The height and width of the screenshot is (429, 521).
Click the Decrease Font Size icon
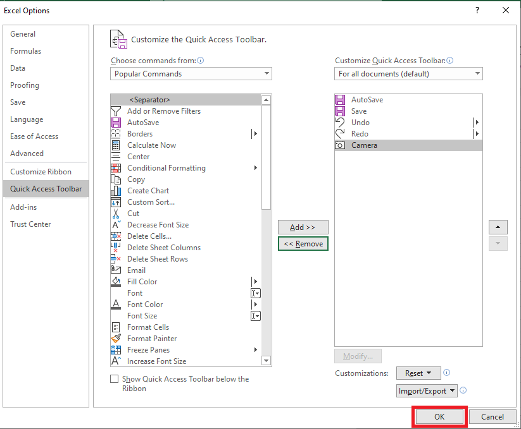tap(116, 225)
